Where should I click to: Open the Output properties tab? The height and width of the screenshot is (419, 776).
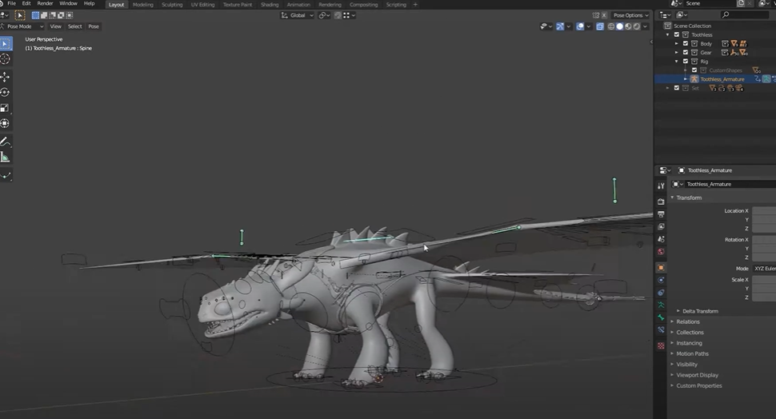(x=661, y=213)
